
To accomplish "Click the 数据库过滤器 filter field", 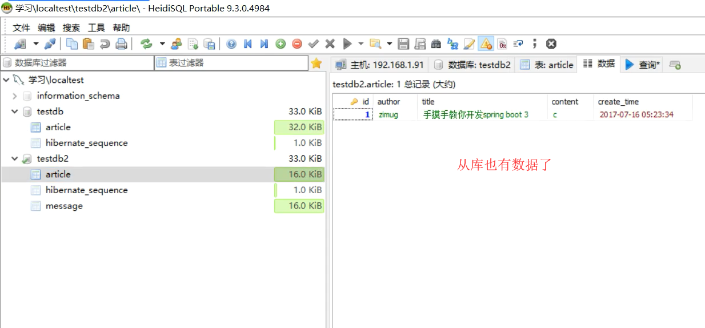I will point(78,63).
